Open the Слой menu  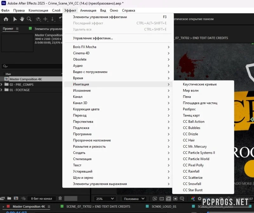56,10
